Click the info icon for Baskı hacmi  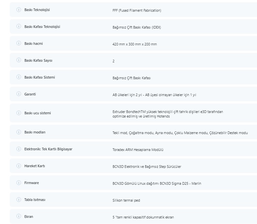pos(18,44)
